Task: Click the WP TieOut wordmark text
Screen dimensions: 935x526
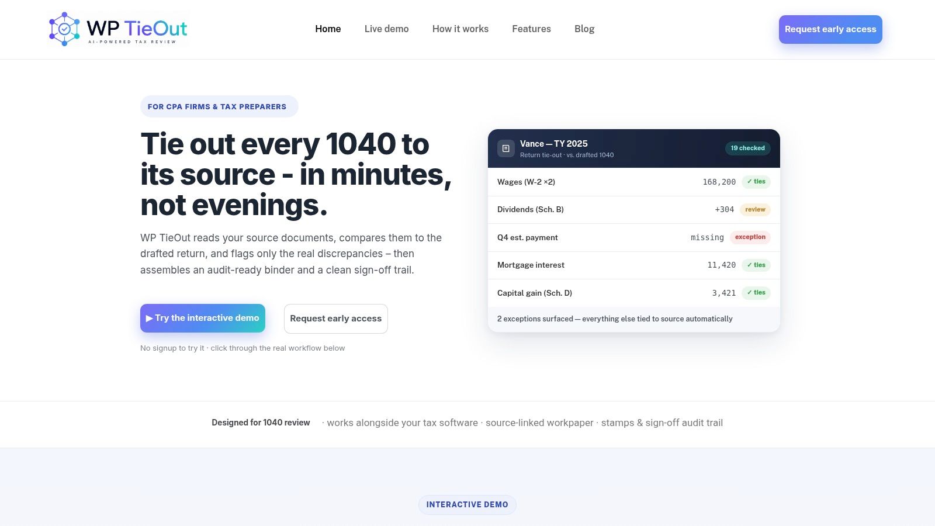Action: click(x=137, y=28)
